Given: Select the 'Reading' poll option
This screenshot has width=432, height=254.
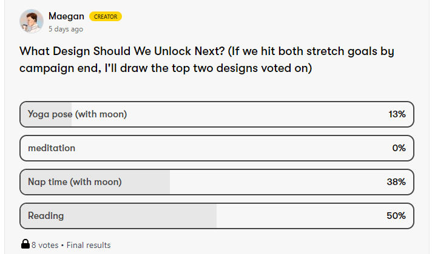Looking at the screenshot, I should (46, 216).
